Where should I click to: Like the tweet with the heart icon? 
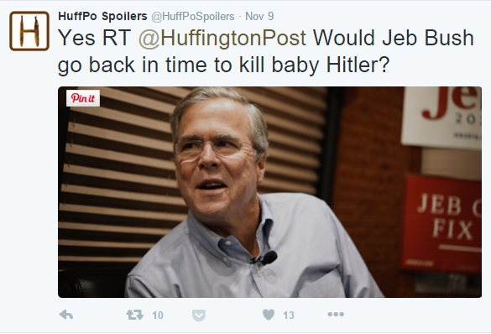click(269, 315)
